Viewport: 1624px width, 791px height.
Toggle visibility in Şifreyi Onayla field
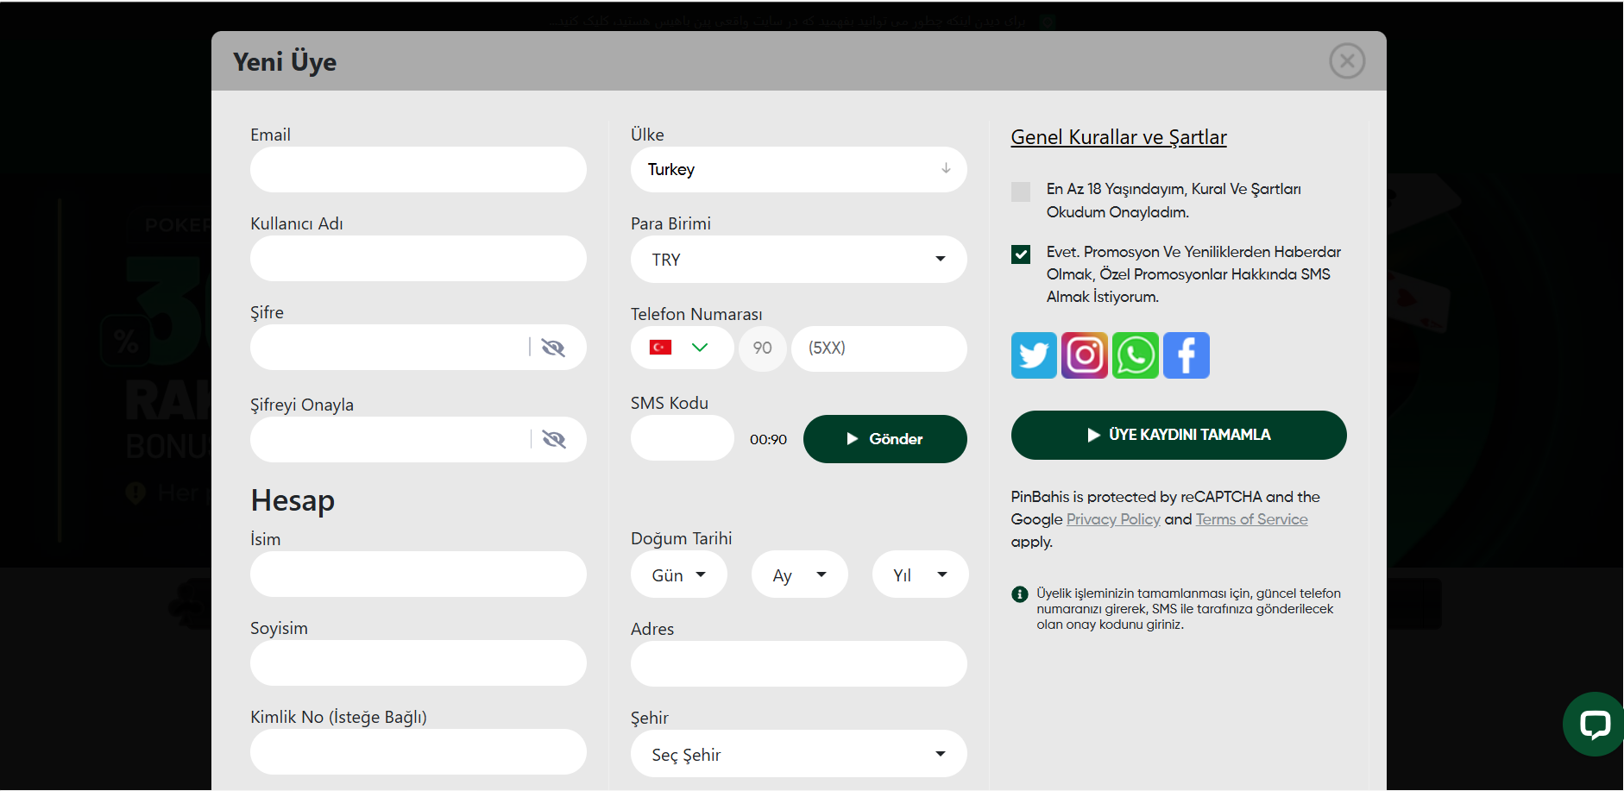coord(554,440)
